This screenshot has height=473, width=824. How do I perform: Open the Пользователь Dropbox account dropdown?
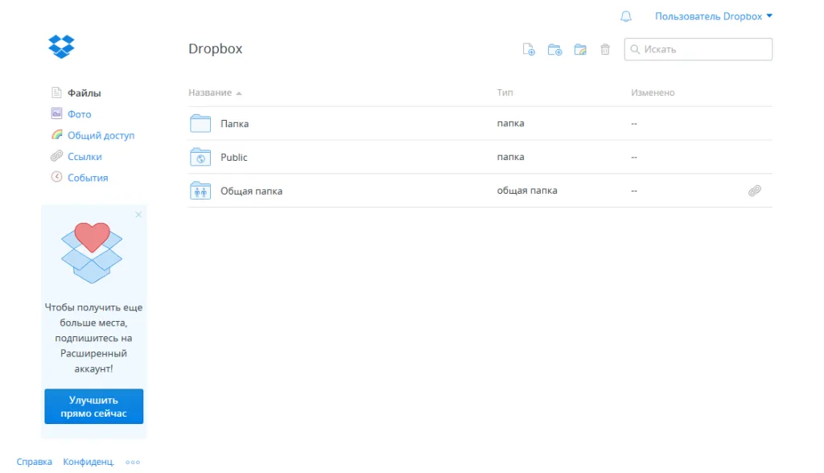711,16
